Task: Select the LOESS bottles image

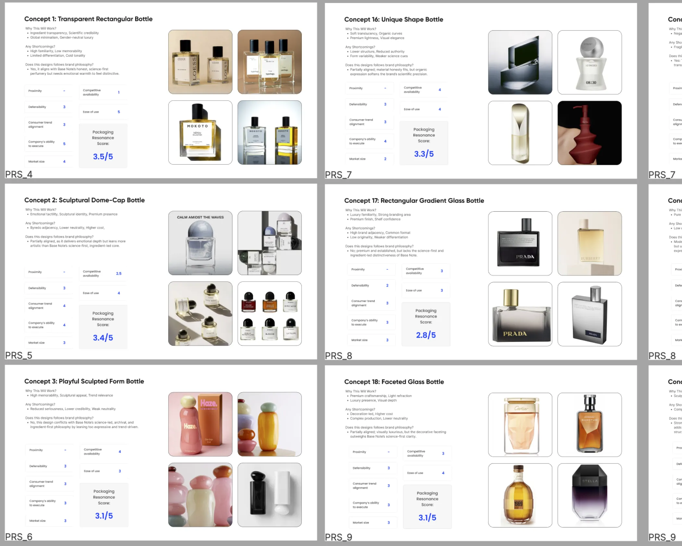Action: coord(200,62)
